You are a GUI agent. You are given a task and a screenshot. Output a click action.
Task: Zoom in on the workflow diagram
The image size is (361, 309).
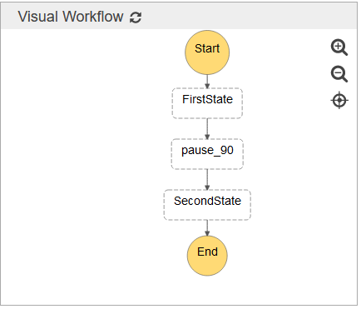pos(339,47)
